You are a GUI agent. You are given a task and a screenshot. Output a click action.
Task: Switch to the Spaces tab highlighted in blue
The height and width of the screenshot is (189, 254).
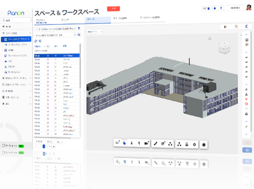click(98, 19)
